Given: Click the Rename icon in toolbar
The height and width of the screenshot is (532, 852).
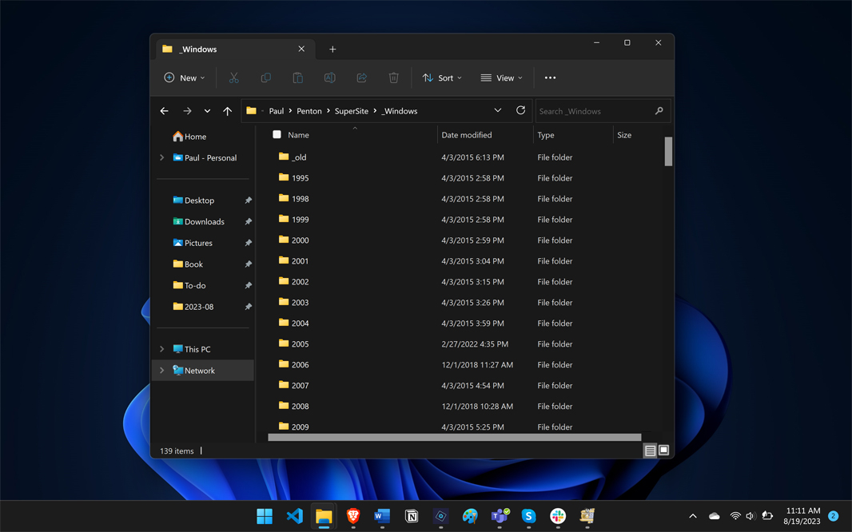Looking at the screenshot, I should pos(329,77).
